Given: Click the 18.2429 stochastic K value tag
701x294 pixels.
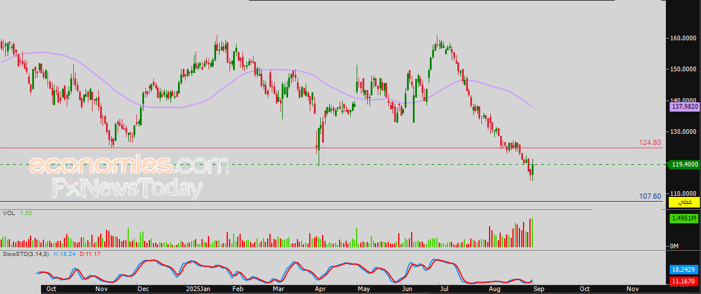Looking at the screenshot, I should [683, 270].
